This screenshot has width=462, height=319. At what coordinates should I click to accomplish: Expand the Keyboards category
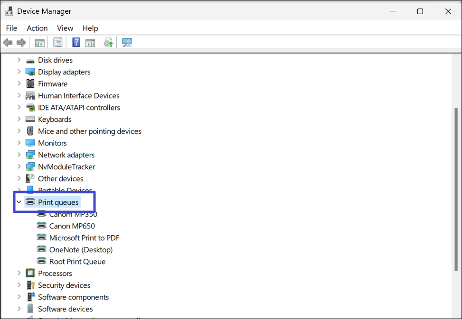pos(19,119)
